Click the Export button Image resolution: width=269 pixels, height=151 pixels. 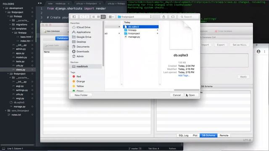pyautogui.click(x=221, y=45)
